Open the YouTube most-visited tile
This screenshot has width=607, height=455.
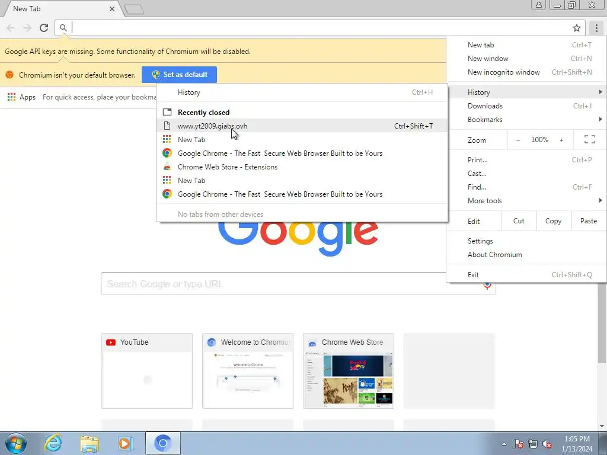click(147, 371)
